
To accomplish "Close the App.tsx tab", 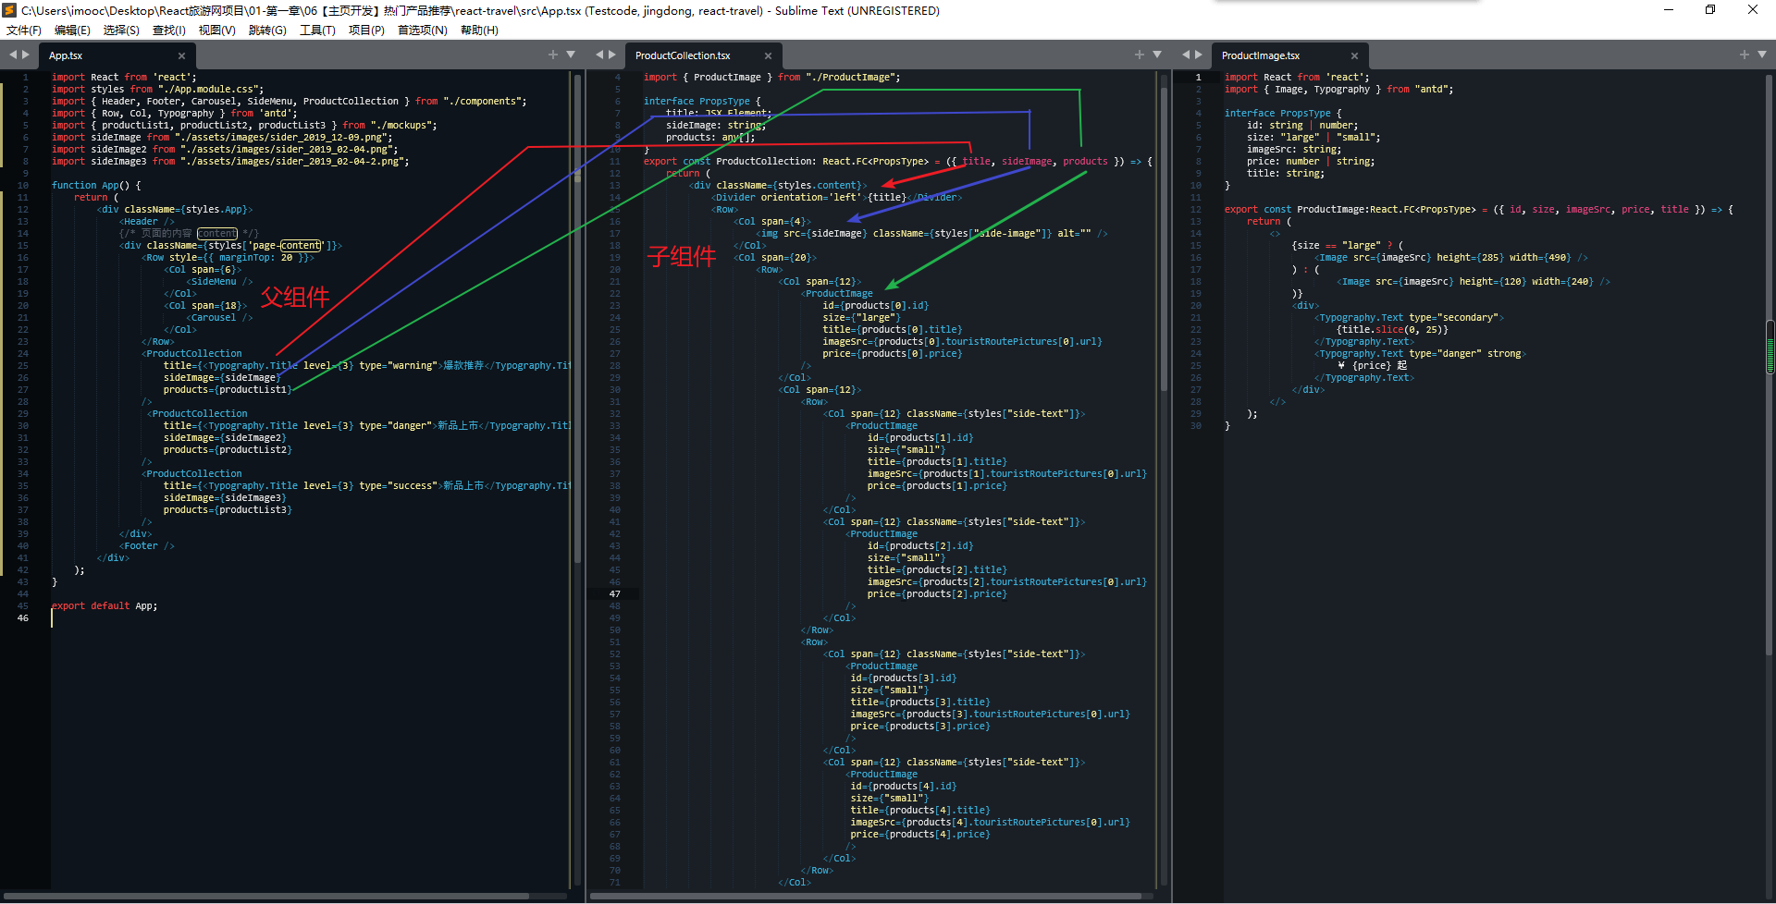I will click(x=181, y=56).
